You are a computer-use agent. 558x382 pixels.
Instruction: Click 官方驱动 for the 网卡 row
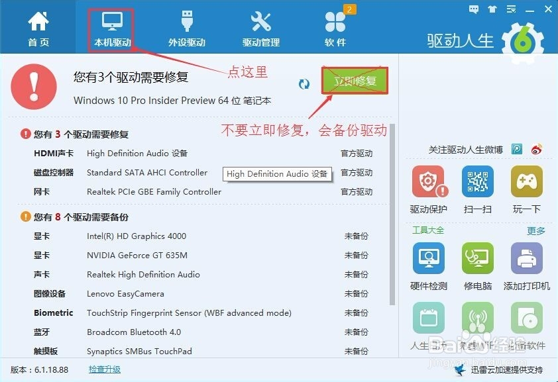357,192
